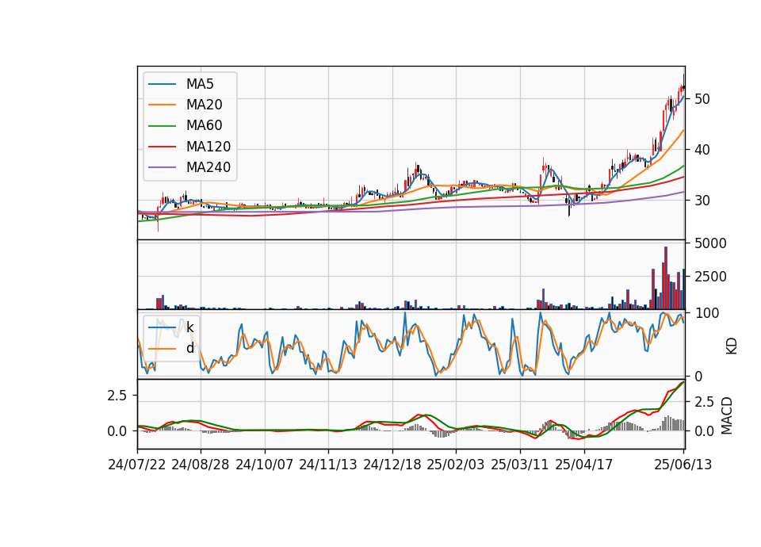Click the KD axis label
This screenshot has height=547, width=761.
pos(732,346)
